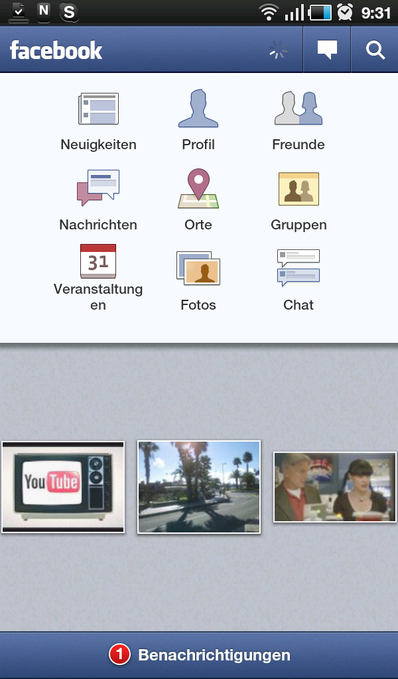Open the YouTube TV thumbnail
398x679 pixels.
[x=63, y=487]
